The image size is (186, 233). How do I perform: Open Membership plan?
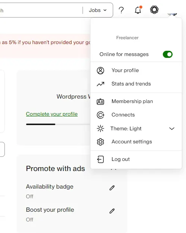(132, 101)
